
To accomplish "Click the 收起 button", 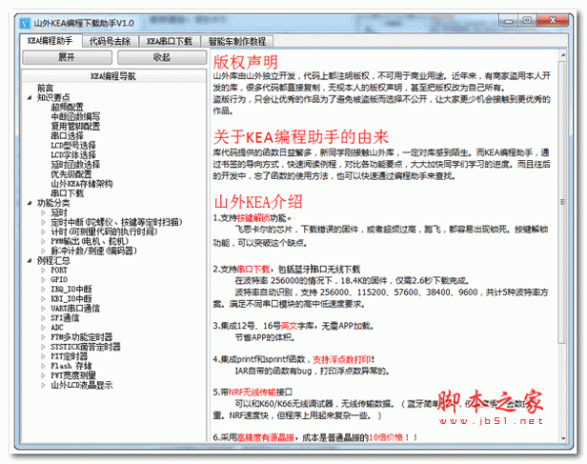I will [161, 58].
